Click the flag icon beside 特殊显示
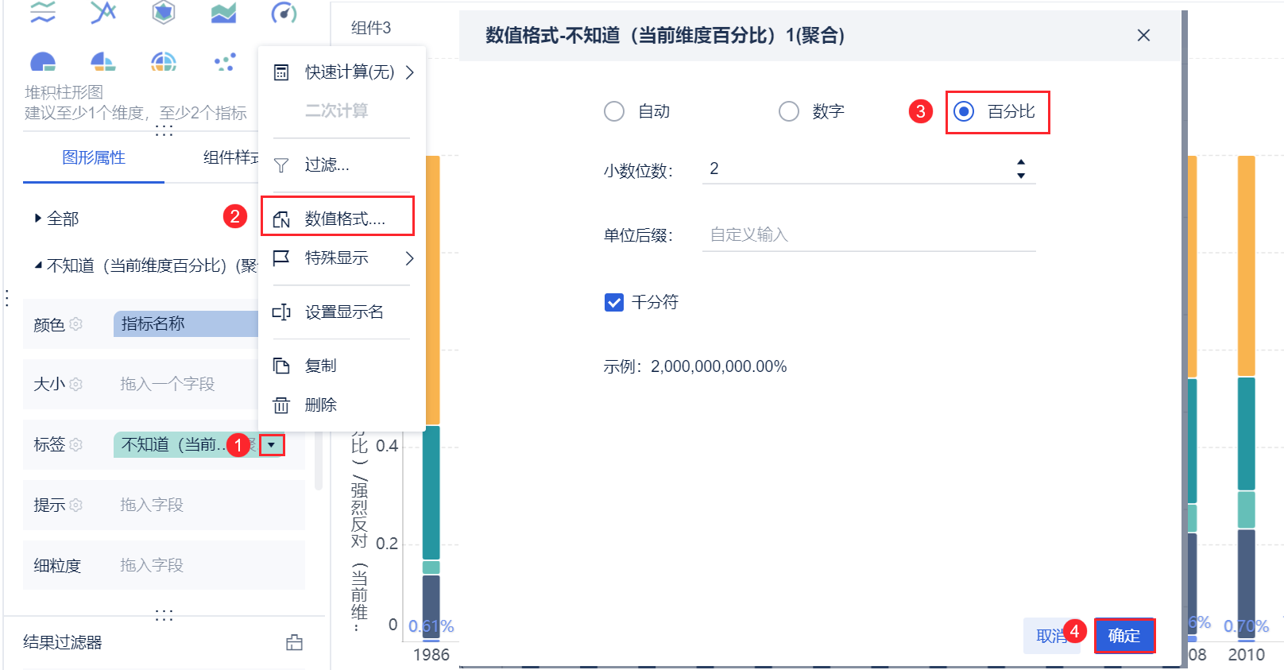1284x670 pixels. coord(281,258)
